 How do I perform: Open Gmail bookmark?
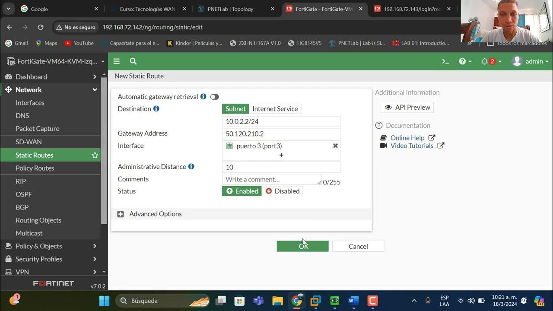(16, 43)
